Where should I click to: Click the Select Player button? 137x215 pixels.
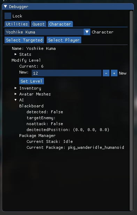point(64,40)
